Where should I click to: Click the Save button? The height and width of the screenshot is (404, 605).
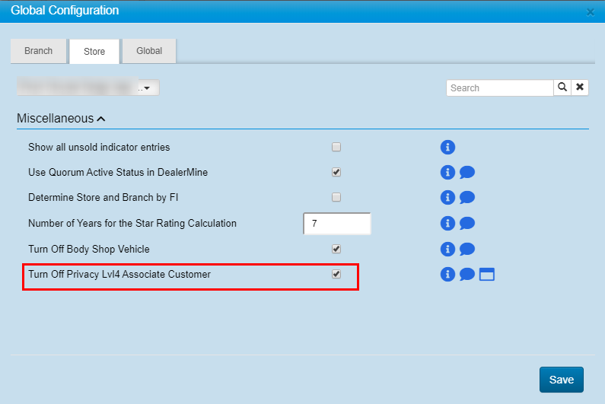[x=561, y=380]
